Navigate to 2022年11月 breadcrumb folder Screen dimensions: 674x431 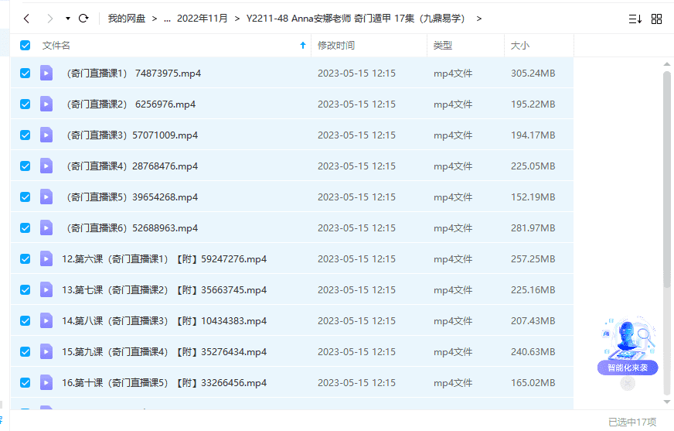(201, 19)
